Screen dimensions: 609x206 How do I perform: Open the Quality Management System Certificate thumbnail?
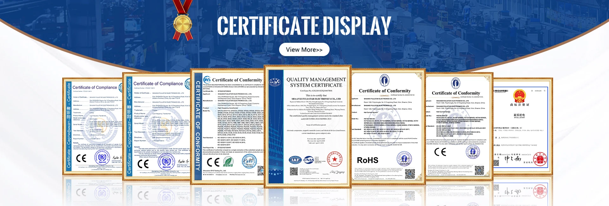point(308,126)
